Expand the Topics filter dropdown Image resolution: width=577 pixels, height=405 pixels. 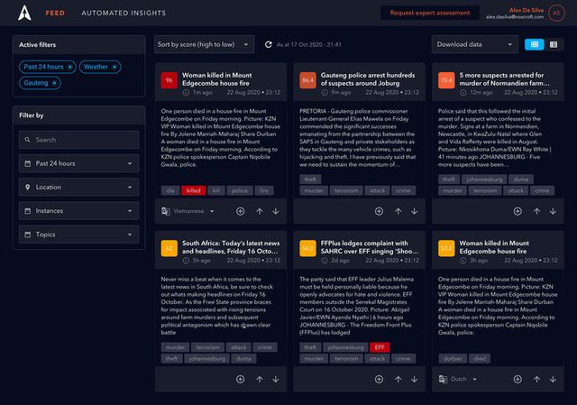coord(79,235)
